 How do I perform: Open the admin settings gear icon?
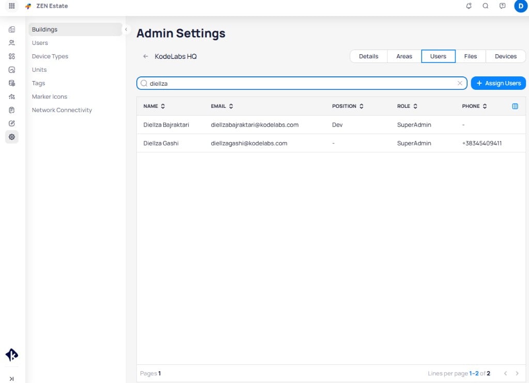12,137
